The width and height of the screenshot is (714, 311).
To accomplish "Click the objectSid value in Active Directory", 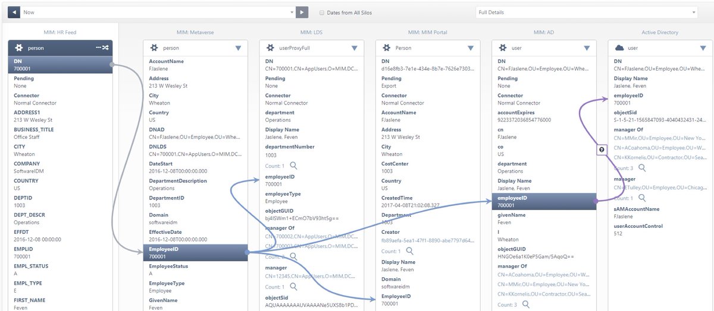I will (x=660, y=120).
